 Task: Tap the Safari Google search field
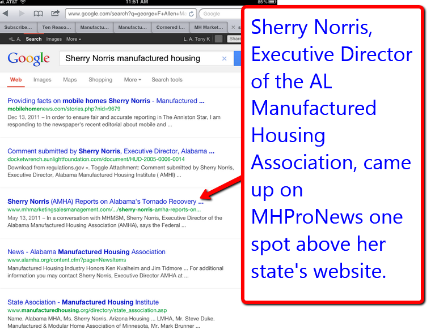(x=221, y=14)
